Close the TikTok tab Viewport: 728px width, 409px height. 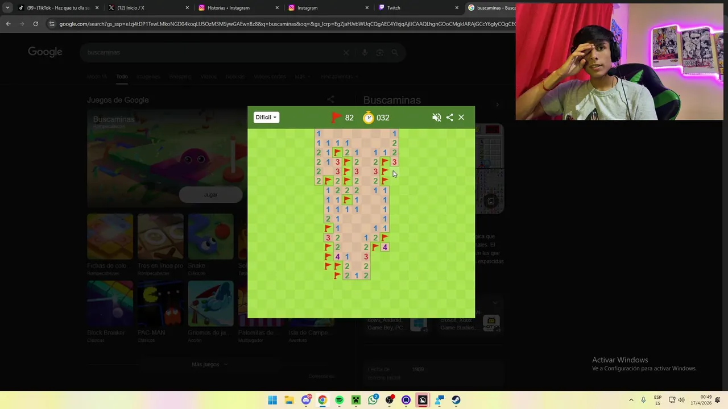pyautogui.click(x=97, y=8)
